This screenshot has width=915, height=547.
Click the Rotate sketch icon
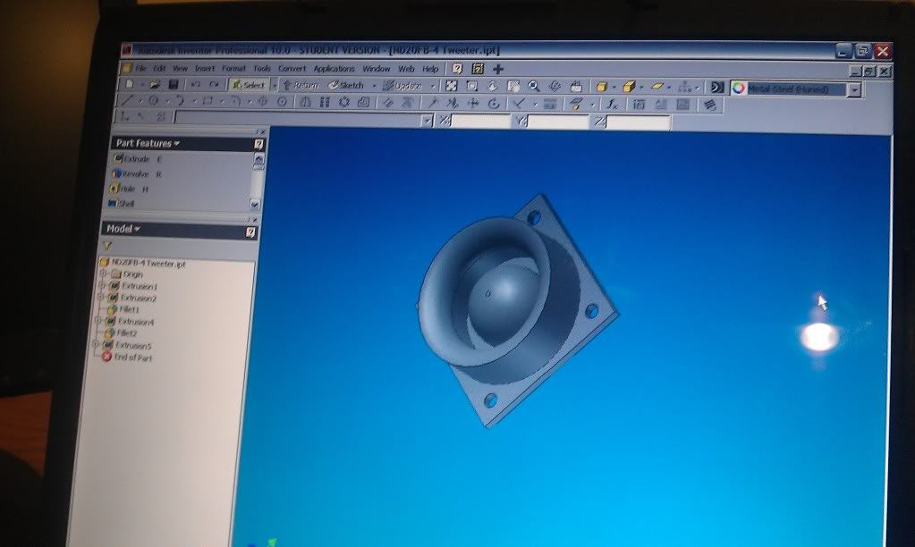tap(494, 103)
